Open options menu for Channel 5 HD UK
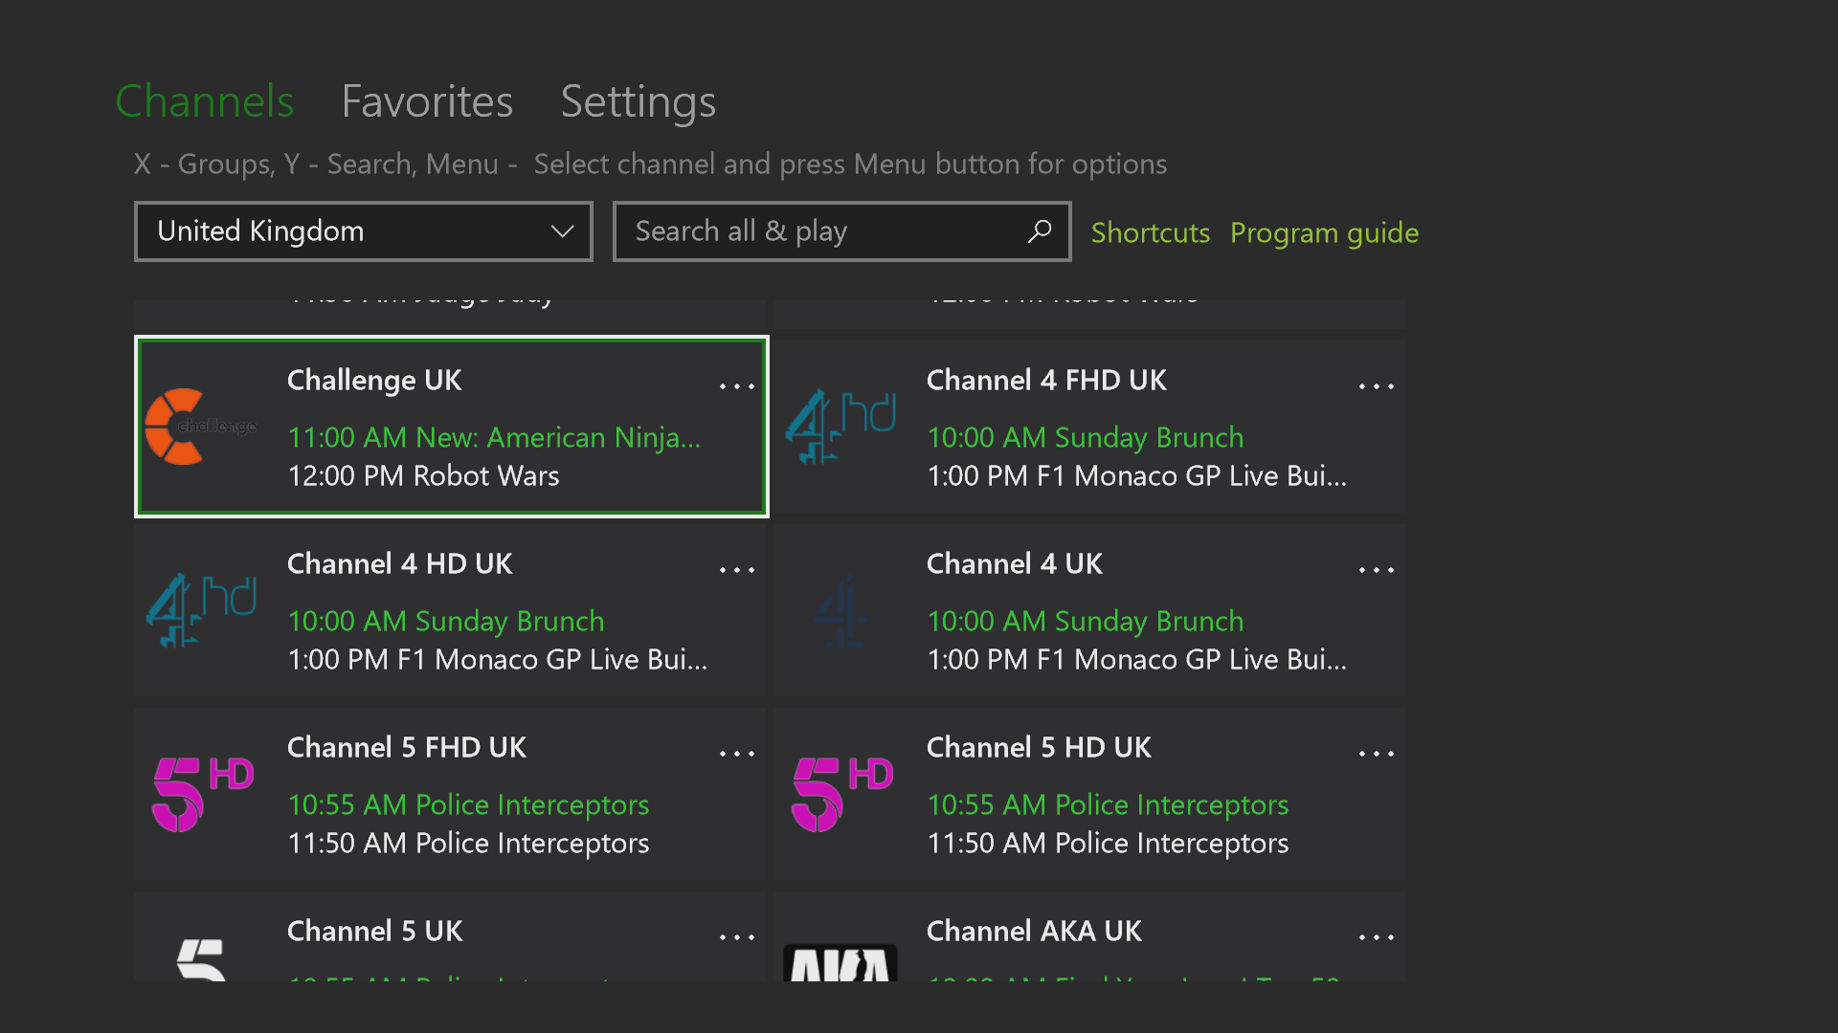 1377,753
